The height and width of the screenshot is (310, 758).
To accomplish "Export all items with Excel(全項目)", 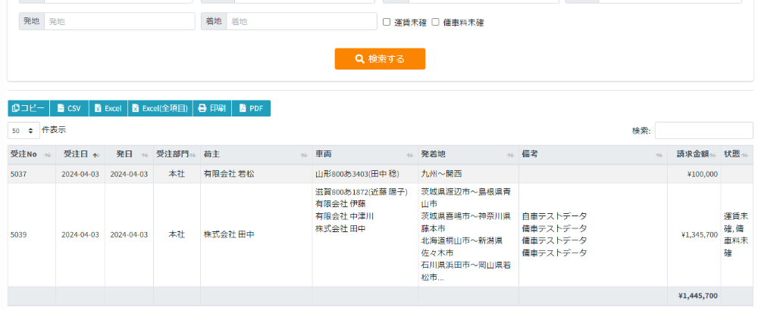I will click(160, 108).
